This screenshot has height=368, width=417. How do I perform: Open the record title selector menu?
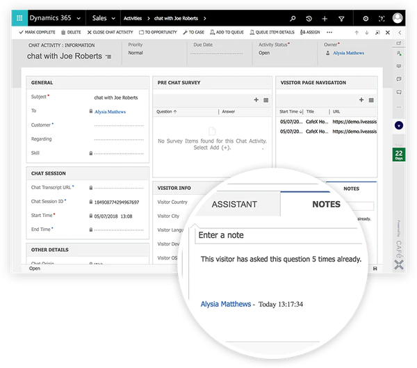tap(108, 56)
